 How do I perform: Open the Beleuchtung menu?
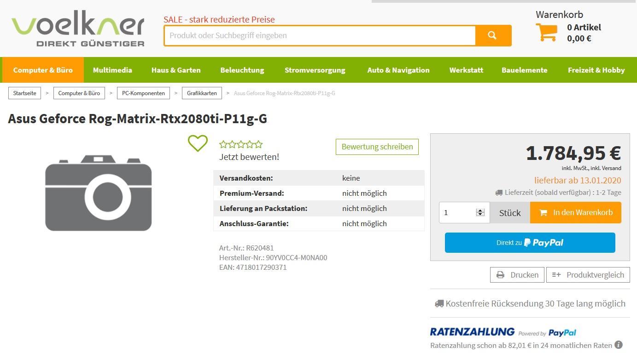(x=242, y=70)
